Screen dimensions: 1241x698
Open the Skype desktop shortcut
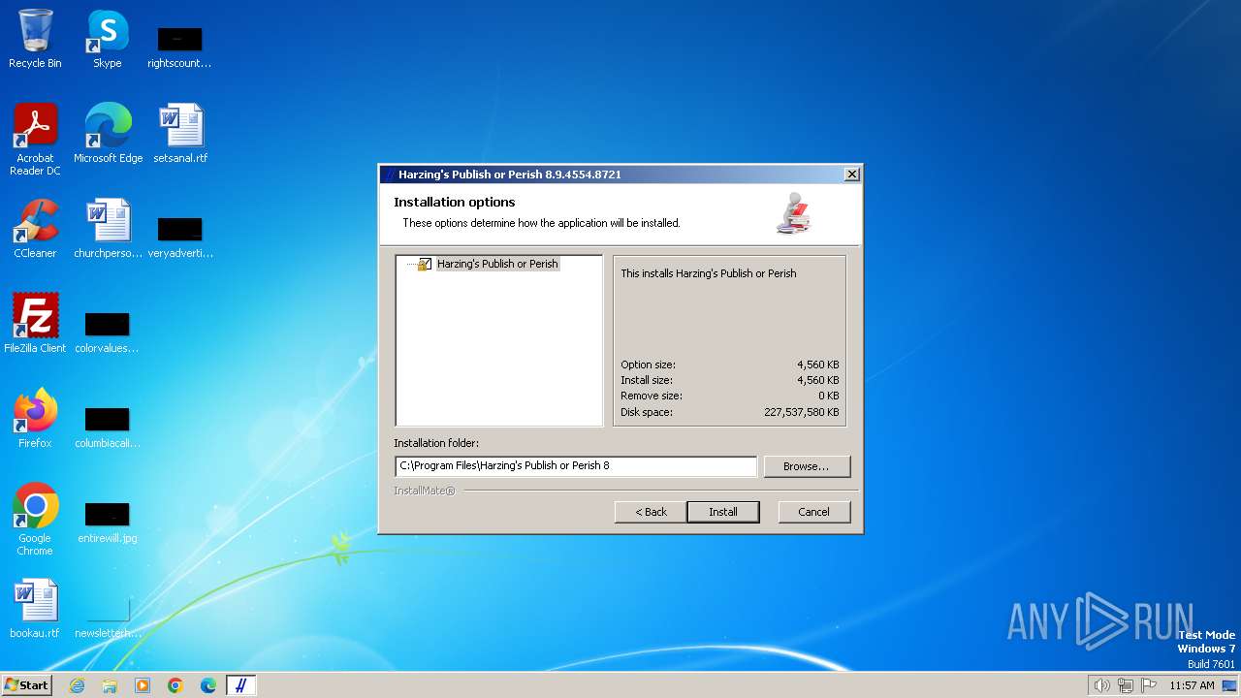[x=107, y=39]
